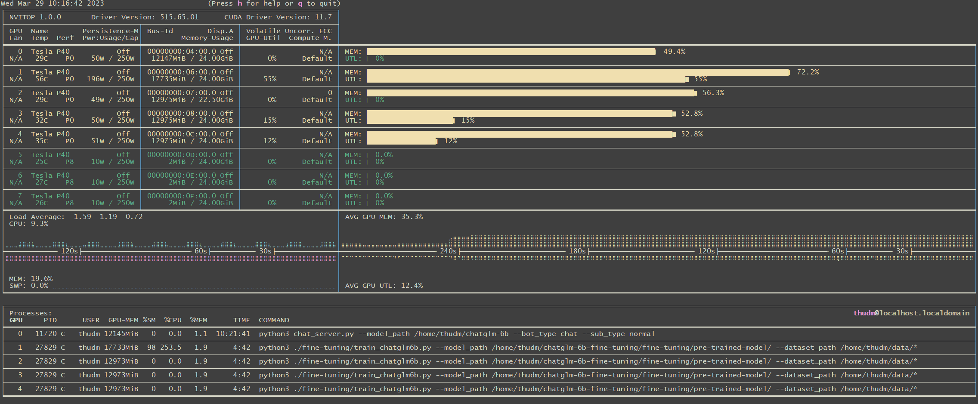Click GPU 7 temperature '26C'
Screen dimensions: 978x404
coord(42,203)
